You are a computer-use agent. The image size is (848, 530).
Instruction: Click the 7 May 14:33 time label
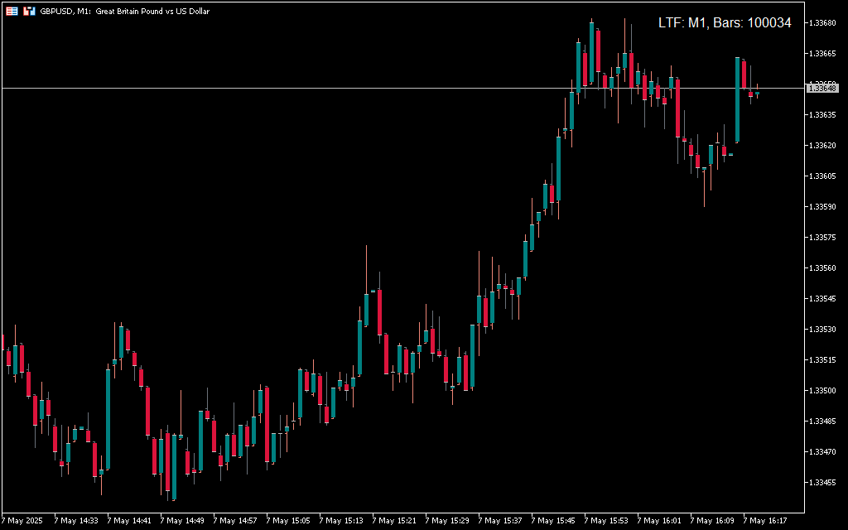[x=76, y=521]
